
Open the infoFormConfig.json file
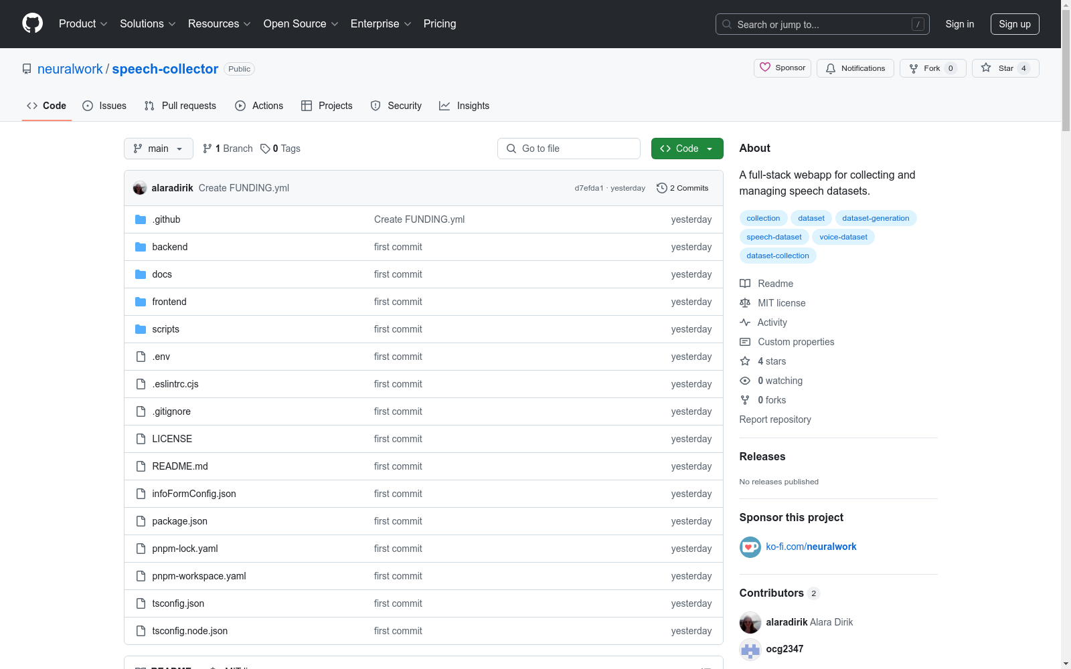point(194,494)
